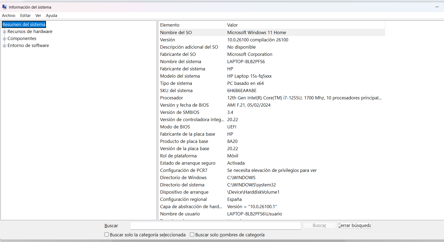This screenshot has height=242, width=444.
Task: Select the 'Fabricante de la placa base' row
Action: [272, 134]
